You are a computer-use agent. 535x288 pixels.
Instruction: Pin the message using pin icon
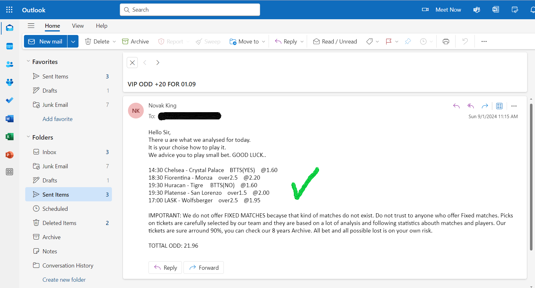pos(408,41)
